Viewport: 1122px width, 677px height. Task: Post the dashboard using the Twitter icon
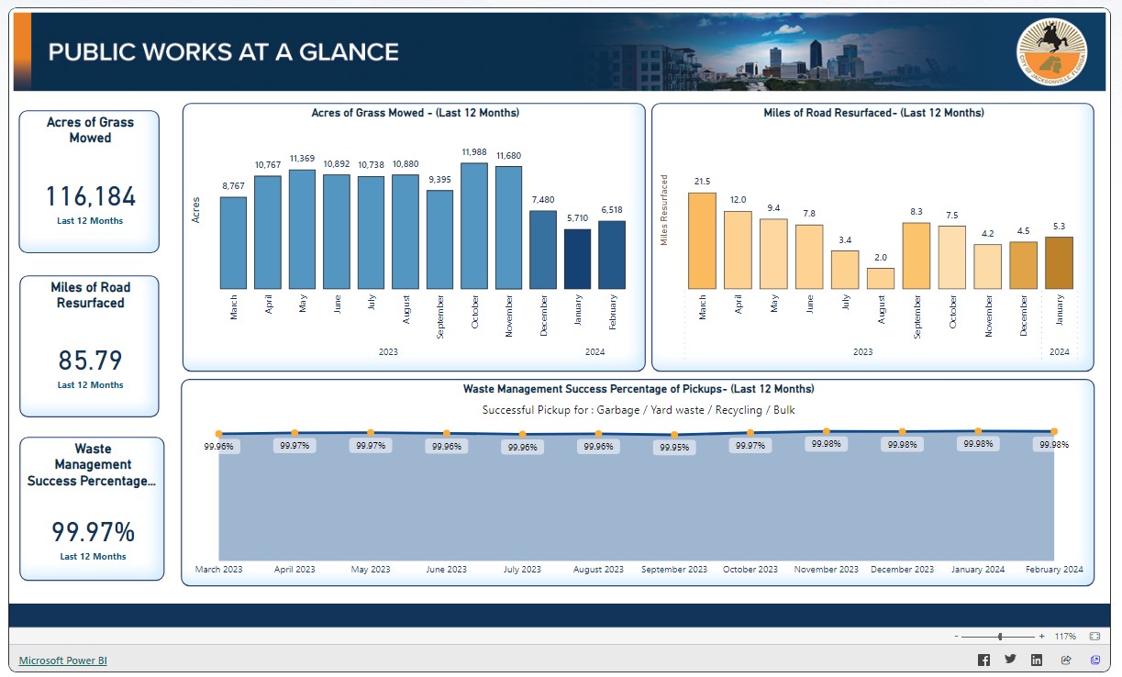[1010, 659]
